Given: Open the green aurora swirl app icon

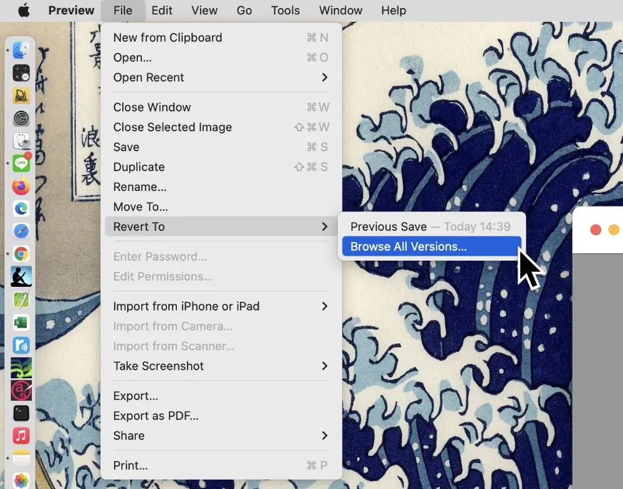Looking at the screenshot, I should pyautogui.click(x=21, y=368).
